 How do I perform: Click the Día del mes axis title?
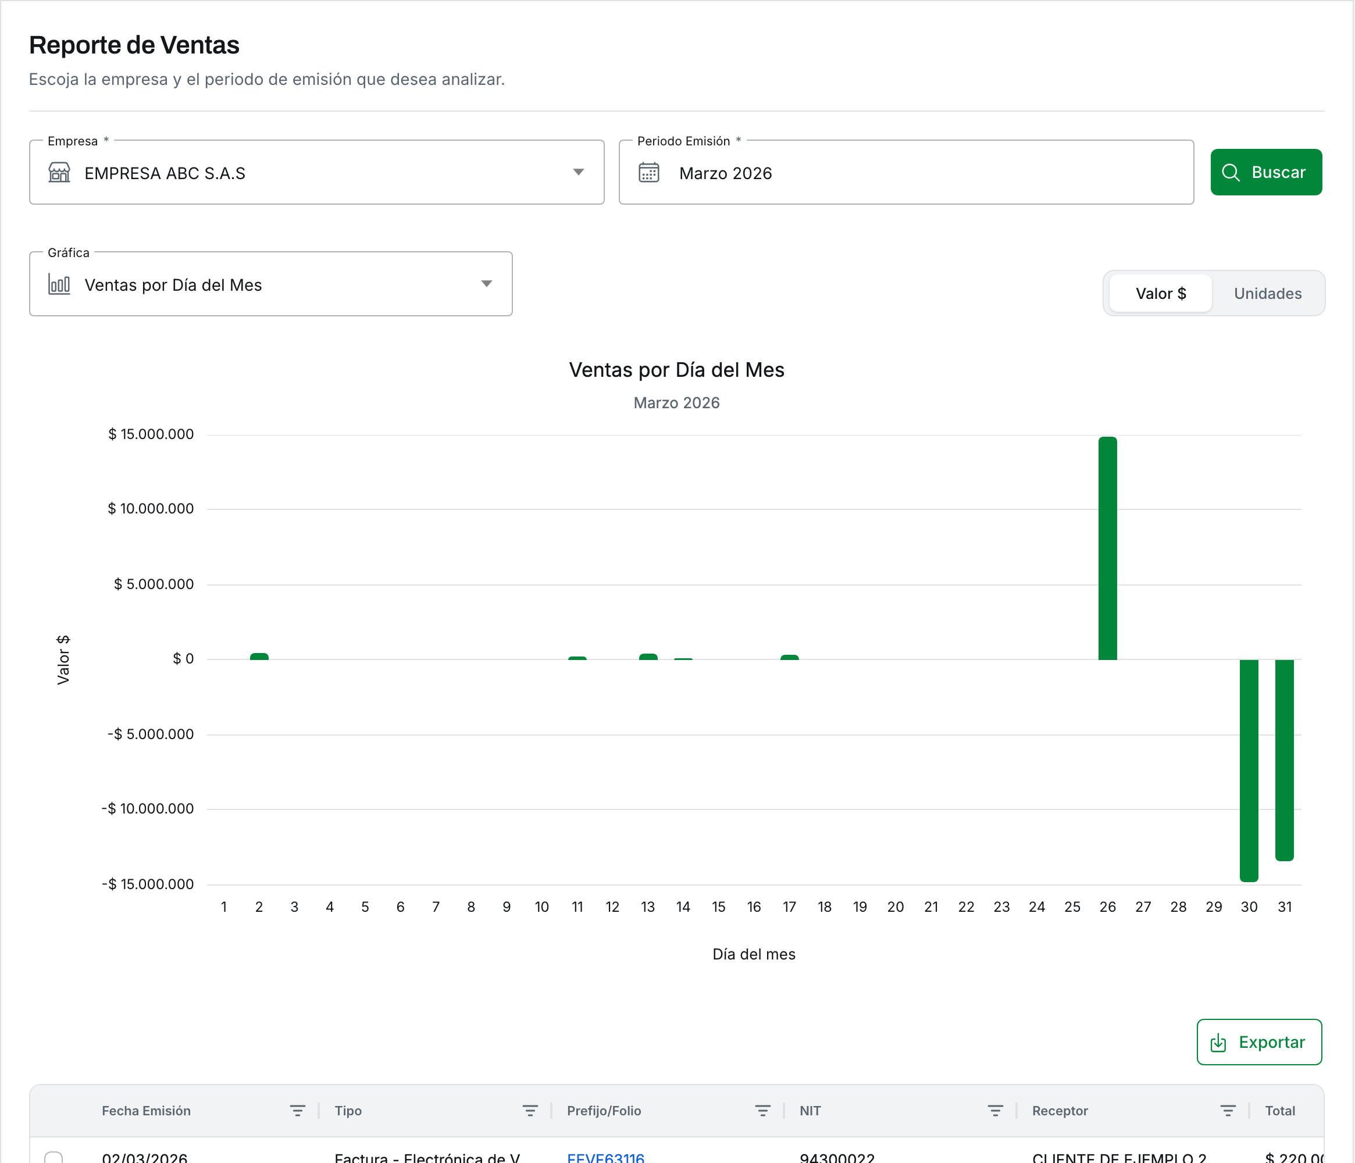coord(754,954)
